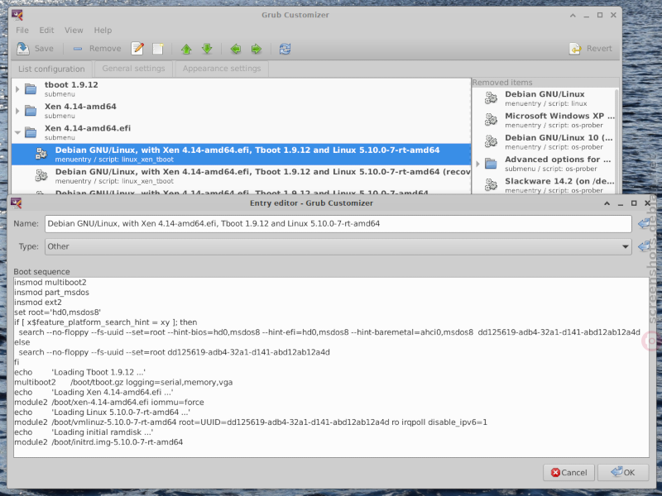This screenshot has height=496, width=662.
Task: Select removed item Slackware 14.2
Action: (x=544, y=185)
